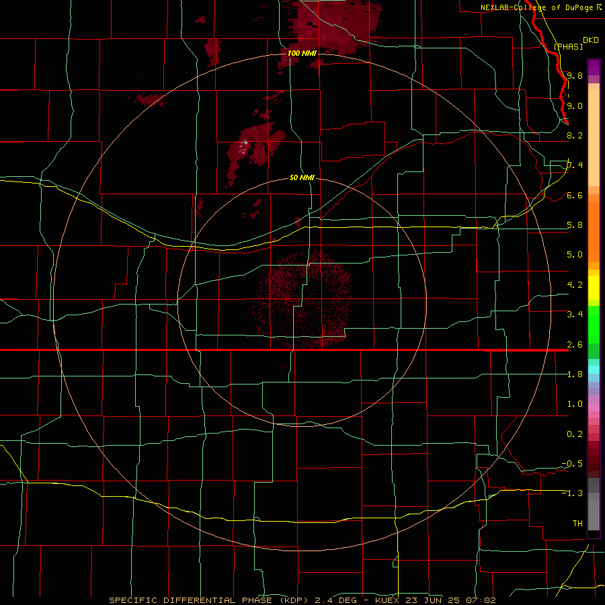Image resolution: width=605 pixels, height=605 pixels.
Task: Click the cyan segment of color bar
Action: [x=594, y=370]
